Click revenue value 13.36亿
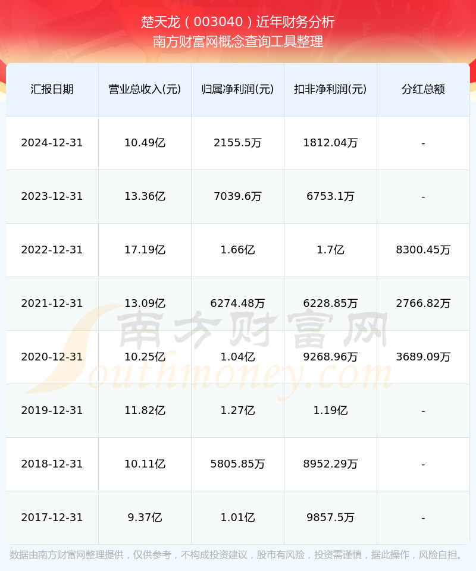The height and width of the screenshot is (571, 476). [x=145, y=196]
